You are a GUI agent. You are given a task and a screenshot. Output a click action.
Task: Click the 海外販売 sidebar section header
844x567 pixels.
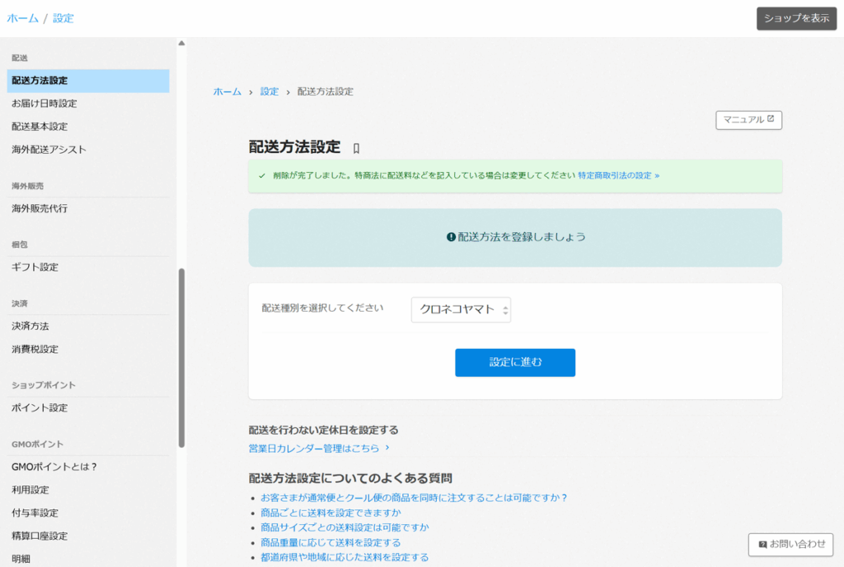[x=27, y=186]
